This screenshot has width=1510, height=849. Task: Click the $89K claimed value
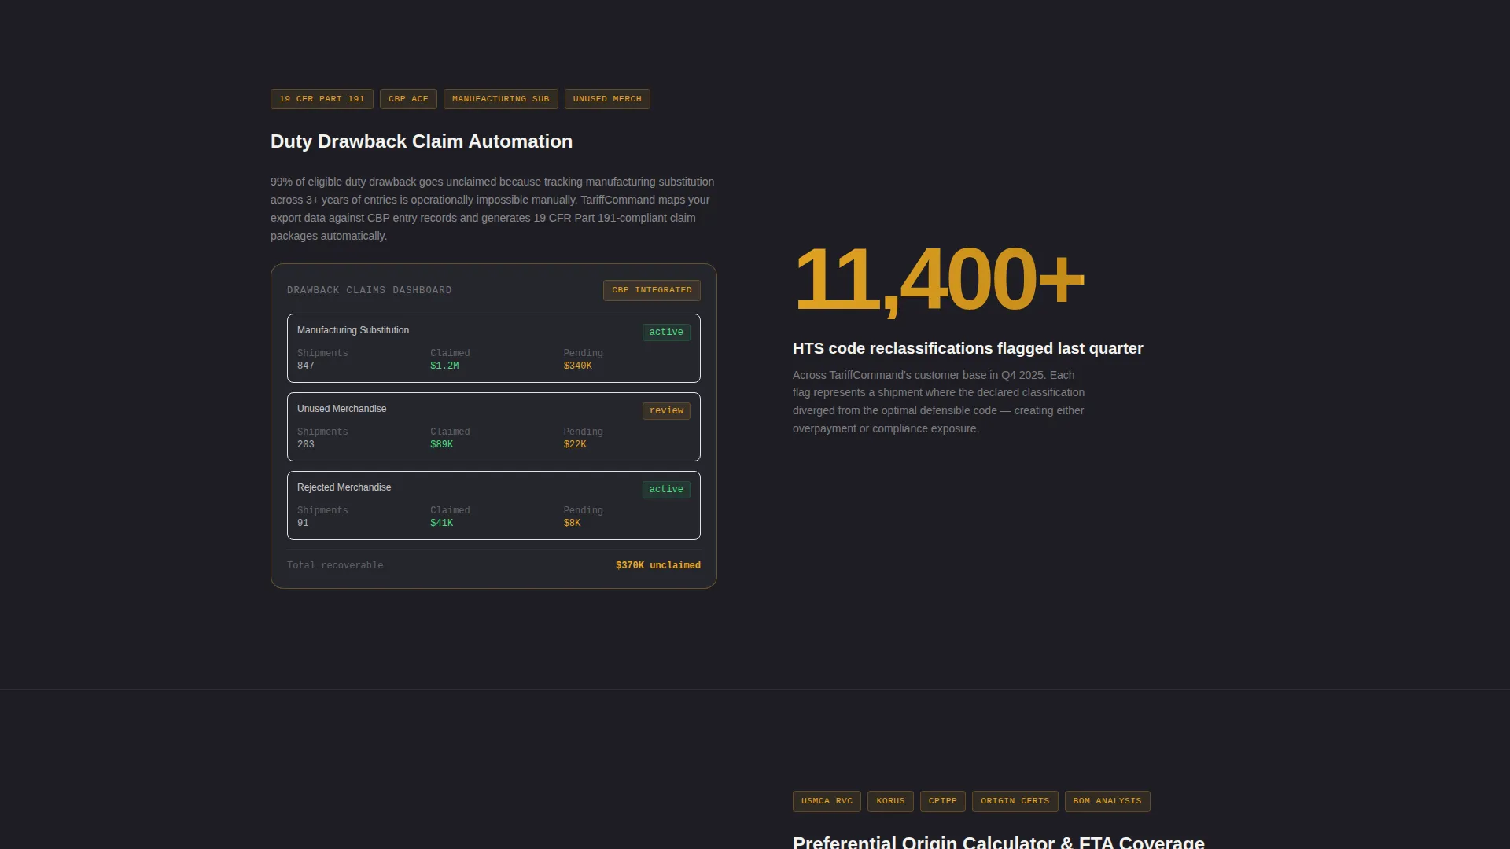tap(442, 444)
